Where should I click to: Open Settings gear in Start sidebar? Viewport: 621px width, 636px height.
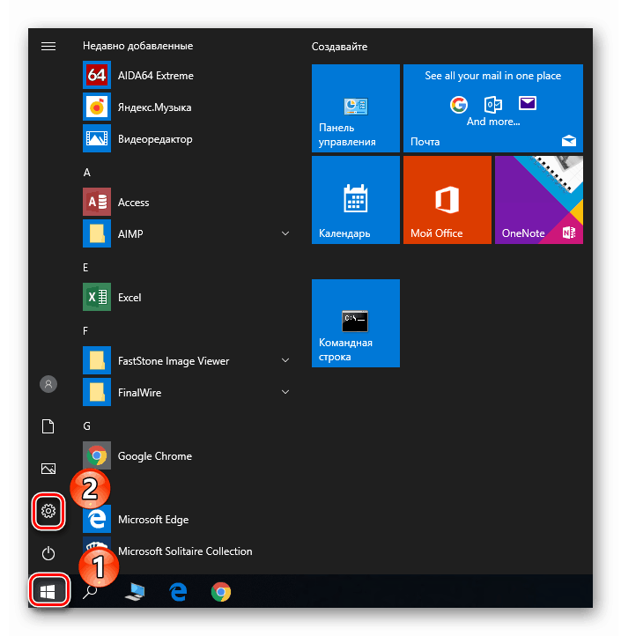click(x=48, y=511)
